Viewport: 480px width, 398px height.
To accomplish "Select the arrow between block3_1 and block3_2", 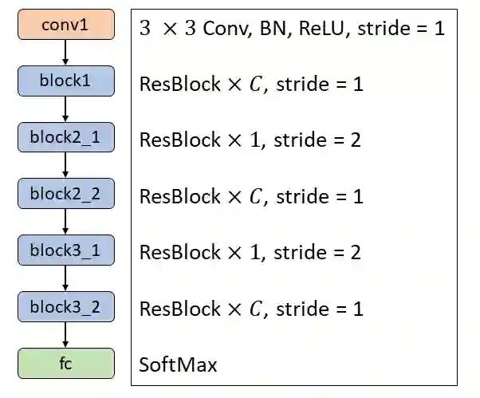I will (66, 278).
